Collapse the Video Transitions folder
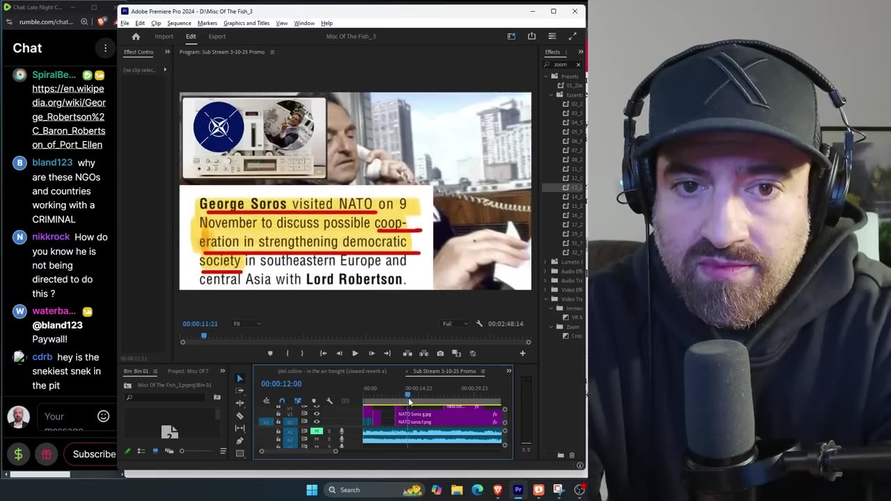Viewport: 891px width, 501px height. (x=546, y=299)
